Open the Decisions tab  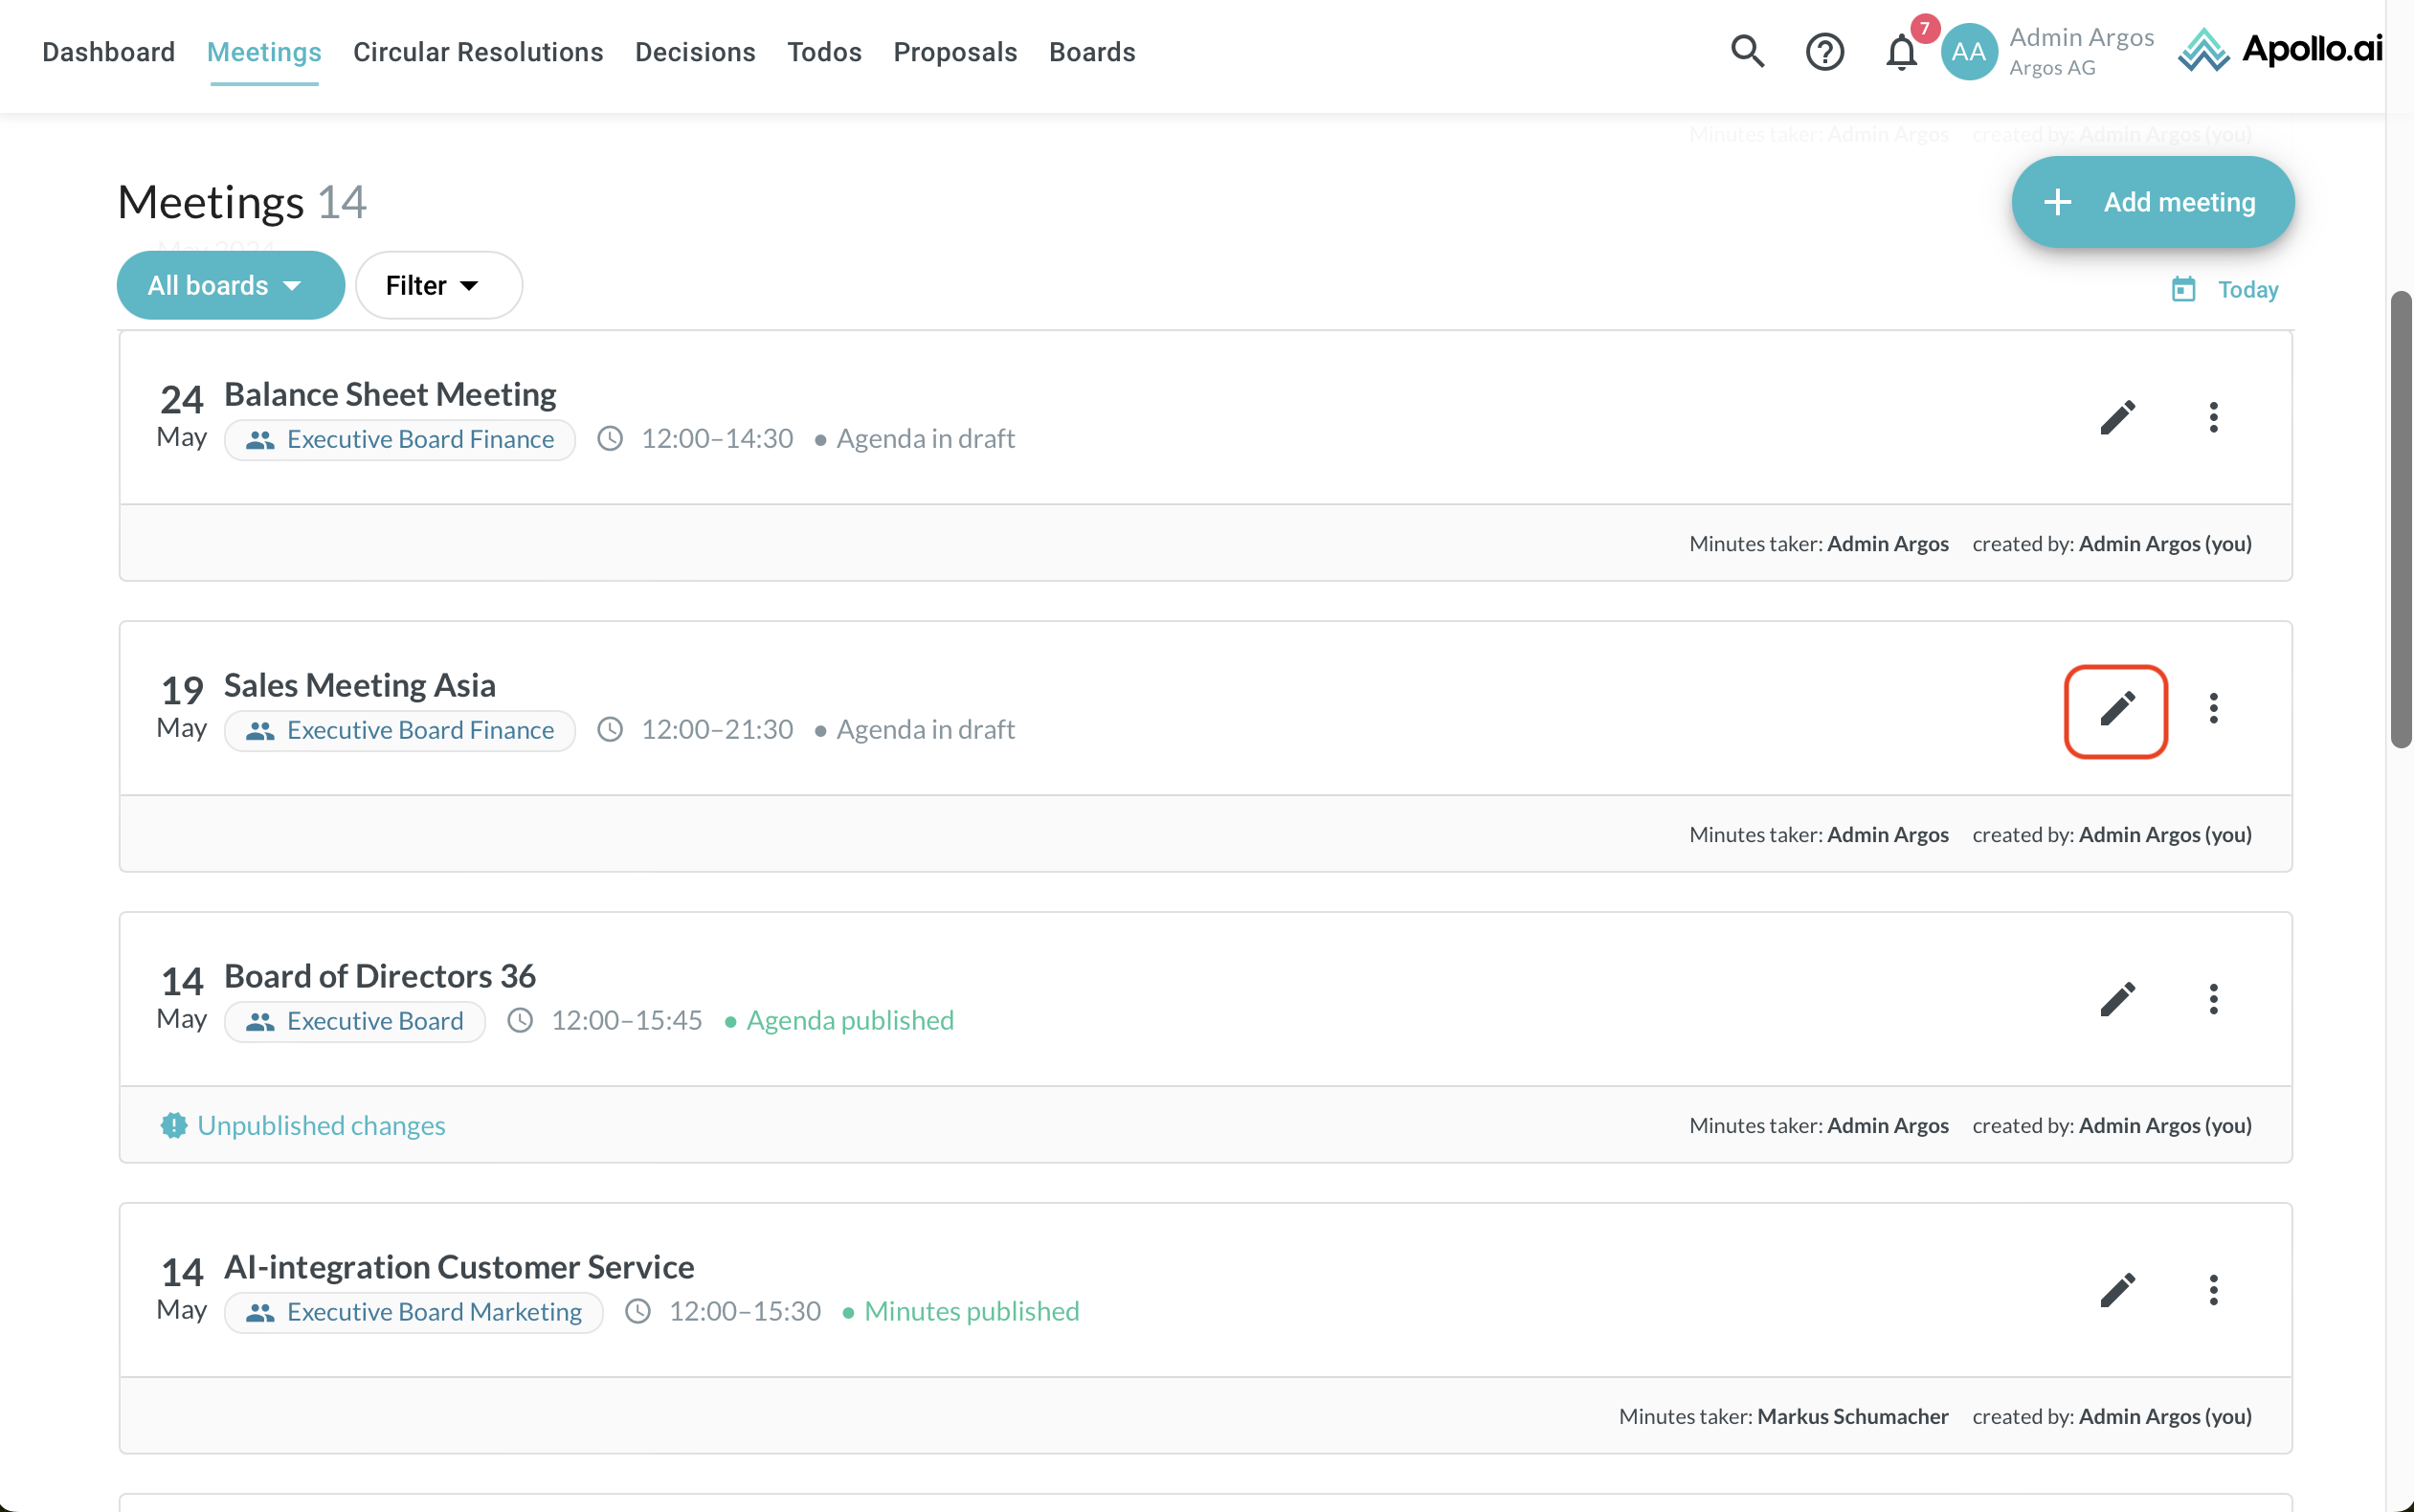point(695,52)
